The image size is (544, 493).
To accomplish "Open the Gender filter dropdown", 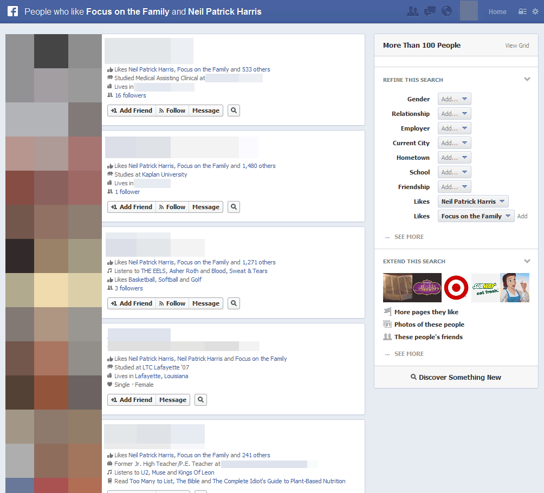I will pos(454,99).
